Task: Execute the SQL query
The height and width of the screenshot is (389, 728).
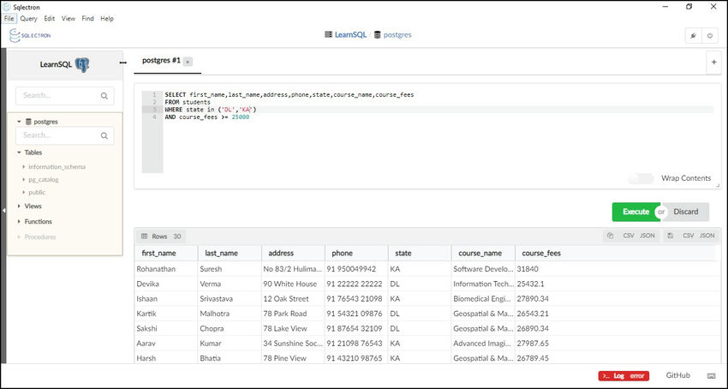Action: click(635, 212)
